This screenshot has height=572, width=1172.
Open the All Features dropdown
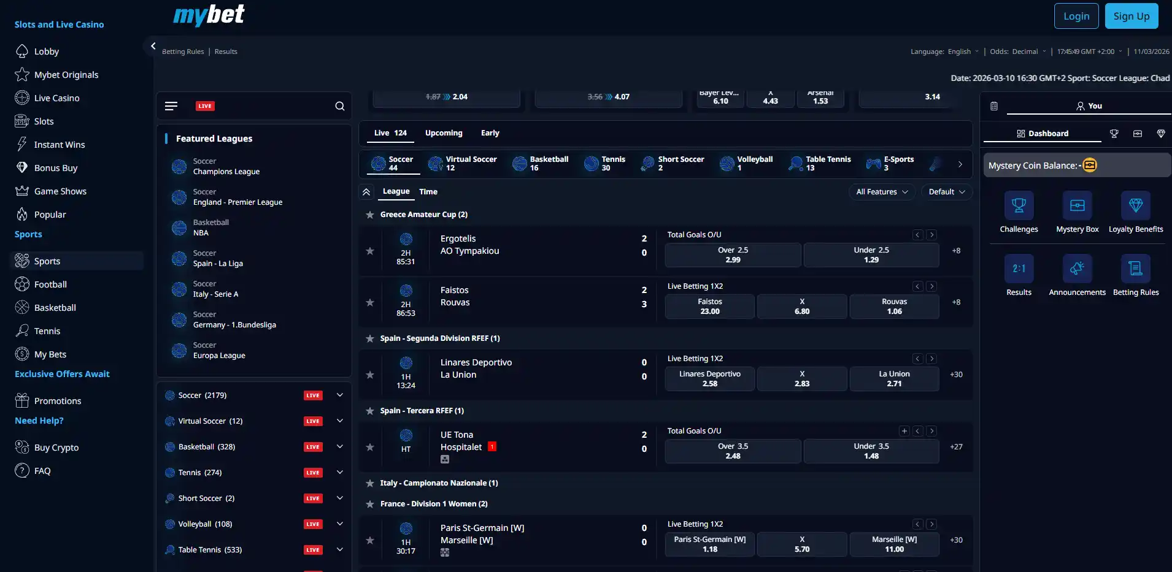882,192
